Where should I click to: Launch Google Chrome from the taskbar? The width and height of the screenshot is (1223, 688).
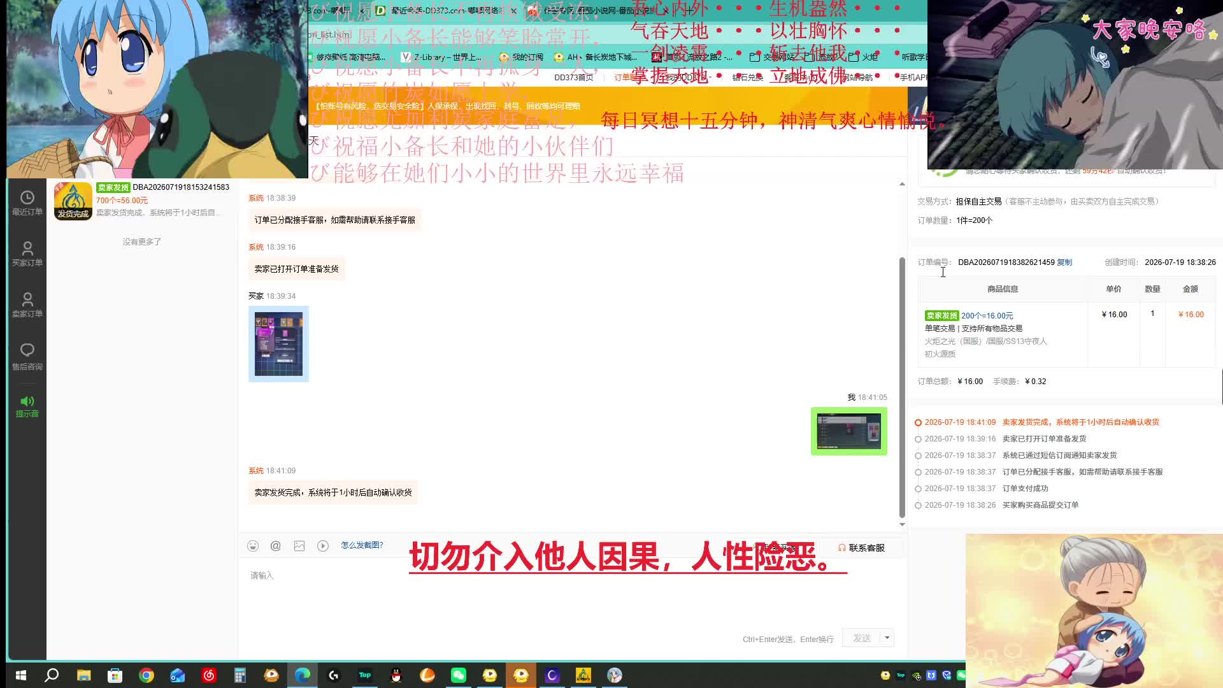[147, 675]
